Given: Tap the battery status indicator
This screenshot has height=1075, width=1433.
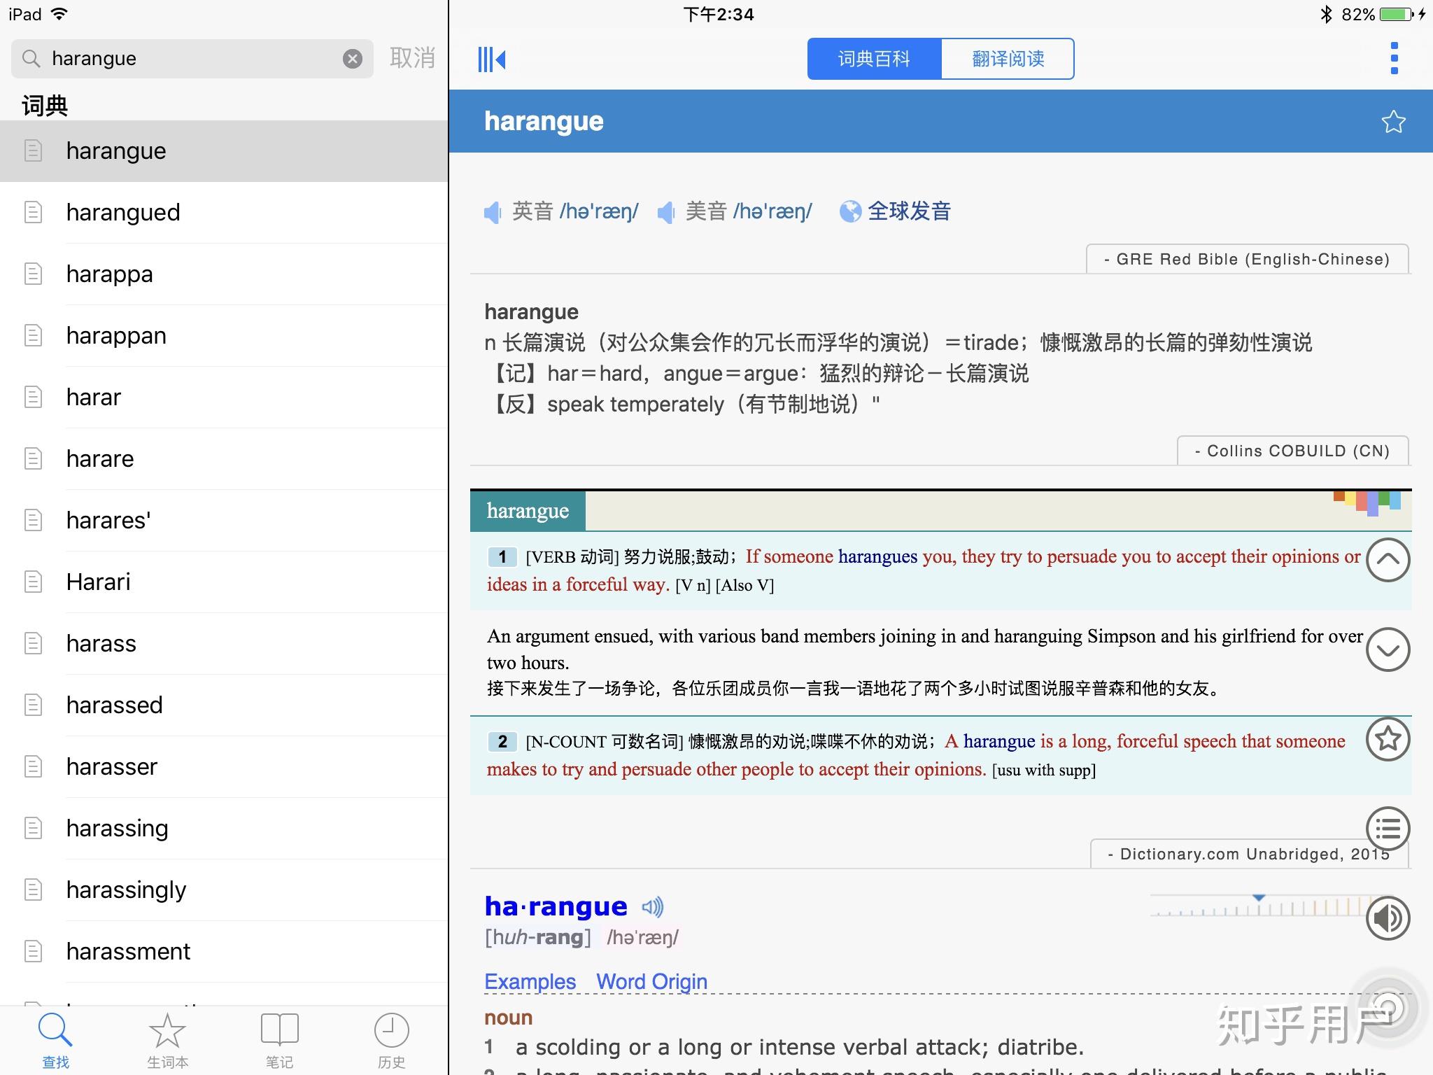Looking at the screenshot, I should click(x=1396, y=14).
